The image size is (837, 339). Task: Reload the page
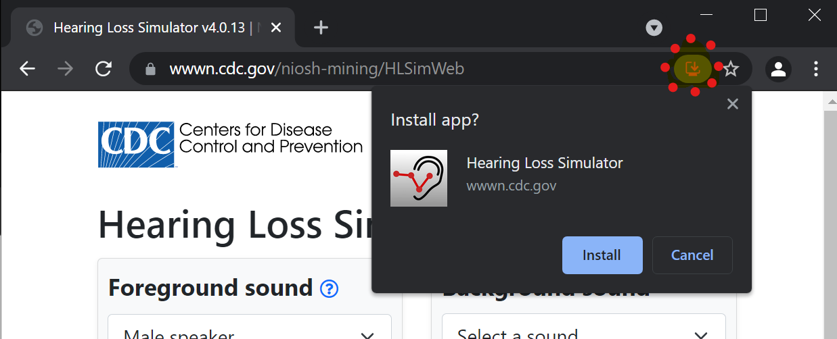pos(104,69)
